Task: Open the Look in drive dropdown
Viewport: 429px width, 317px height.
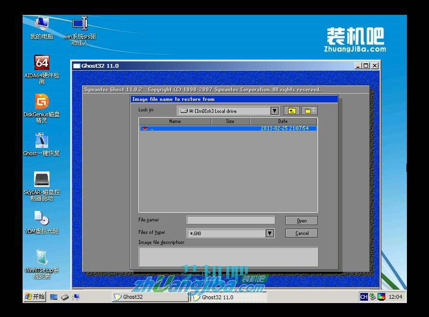Action: click(274, 110)
